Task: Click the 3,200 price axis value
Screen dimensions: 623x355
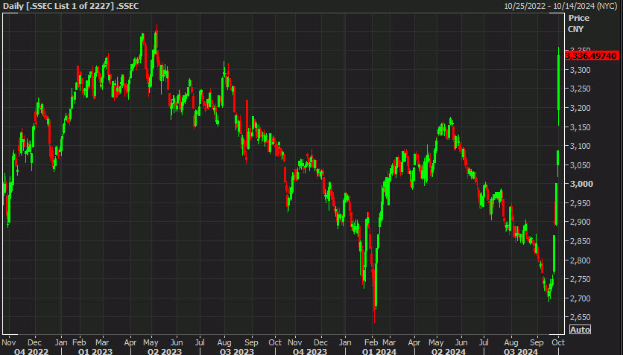Action: coord(580,108)
